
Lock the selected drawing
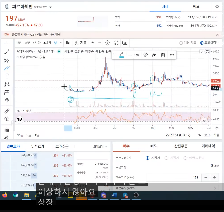pyautogui.click(x=154, y=55)
